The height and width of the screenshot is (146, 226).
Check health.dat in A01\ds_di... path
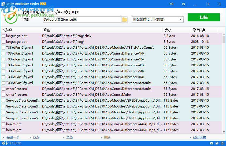[3, 124]
